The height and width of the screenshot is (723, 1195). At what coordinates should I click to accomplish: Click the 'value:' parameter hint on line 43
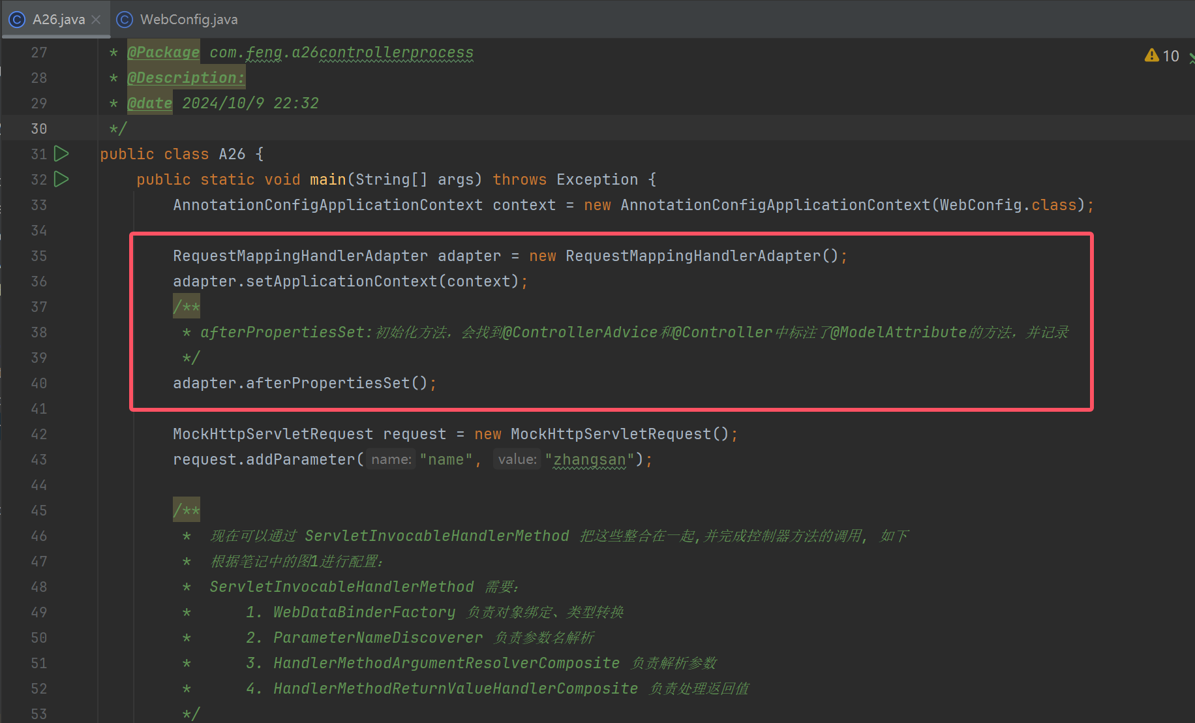517,459
